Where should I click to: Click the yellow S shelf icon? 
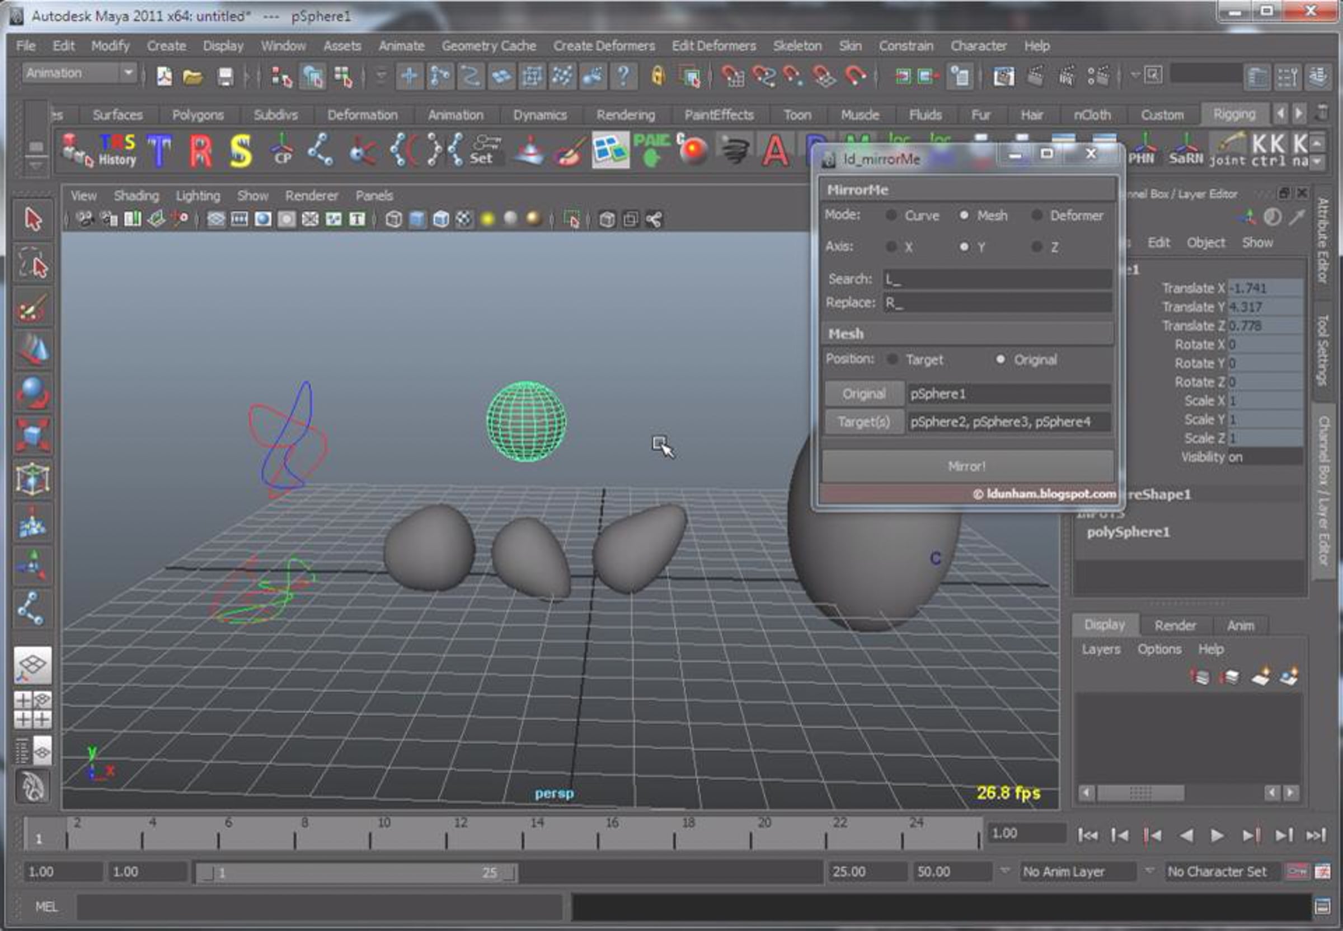(241, 151)
